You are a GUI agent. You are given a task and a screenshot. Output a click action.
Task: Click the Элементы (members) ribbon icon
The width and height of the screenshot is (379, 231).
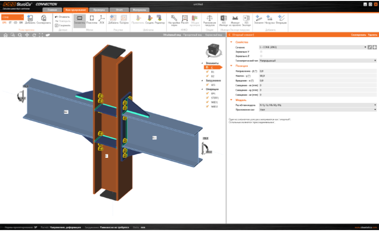(x=79, y=19)
